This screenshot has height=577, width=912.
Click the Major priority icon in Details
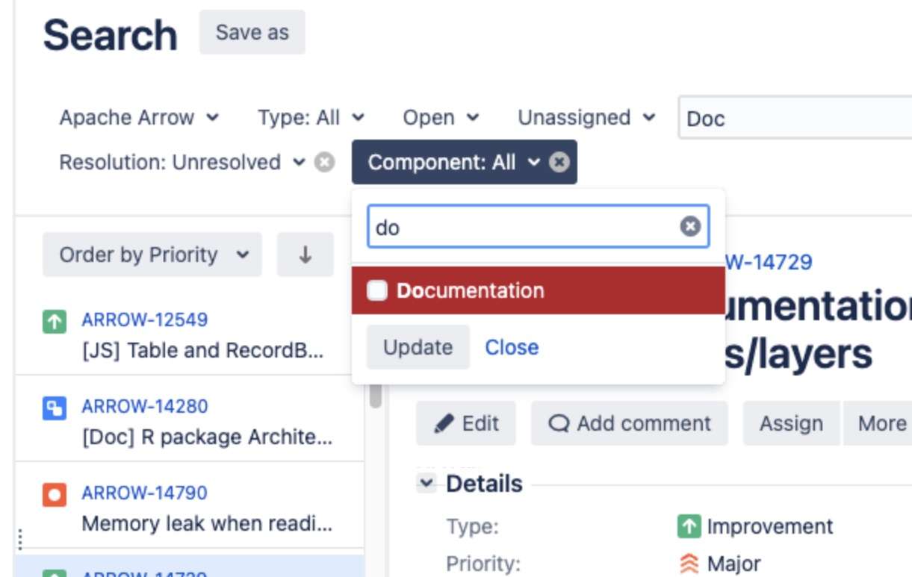[x=689, y=564]
